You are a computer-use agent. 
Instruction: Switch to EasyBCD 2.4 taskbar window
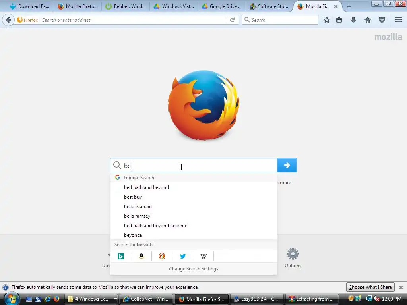pos(257,299)
